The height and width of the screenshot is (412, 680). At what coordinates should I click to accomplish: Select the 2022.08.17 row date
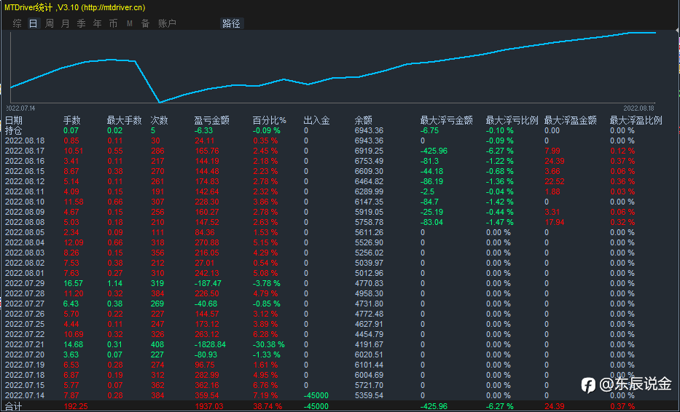25,151
